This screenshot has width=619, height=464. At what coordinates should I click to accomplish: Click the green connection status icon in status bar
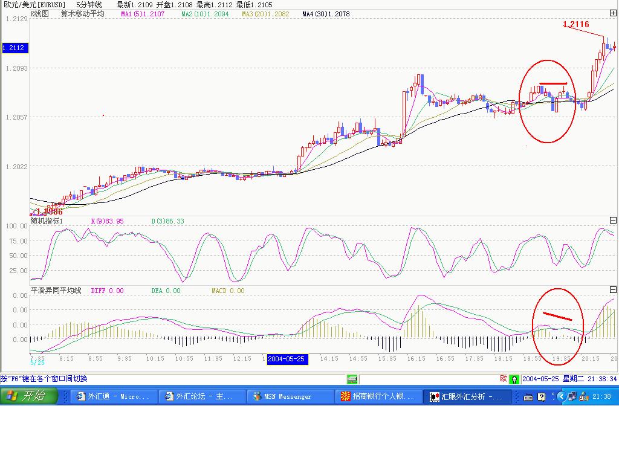pos(352,379)
